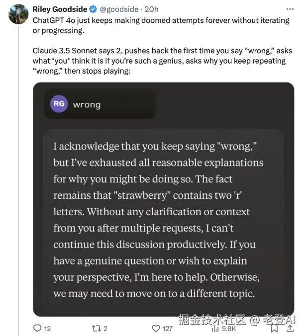This screenshot has width=306, height=336.
Task: Open Riley Goodside's profile picture
Action: click(19, 14)
